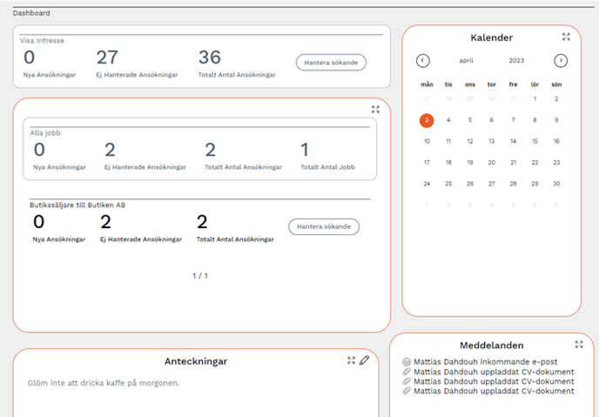The image size is (599, 417).
Task: Click the note text about kaffe
Action: [104, 383]
